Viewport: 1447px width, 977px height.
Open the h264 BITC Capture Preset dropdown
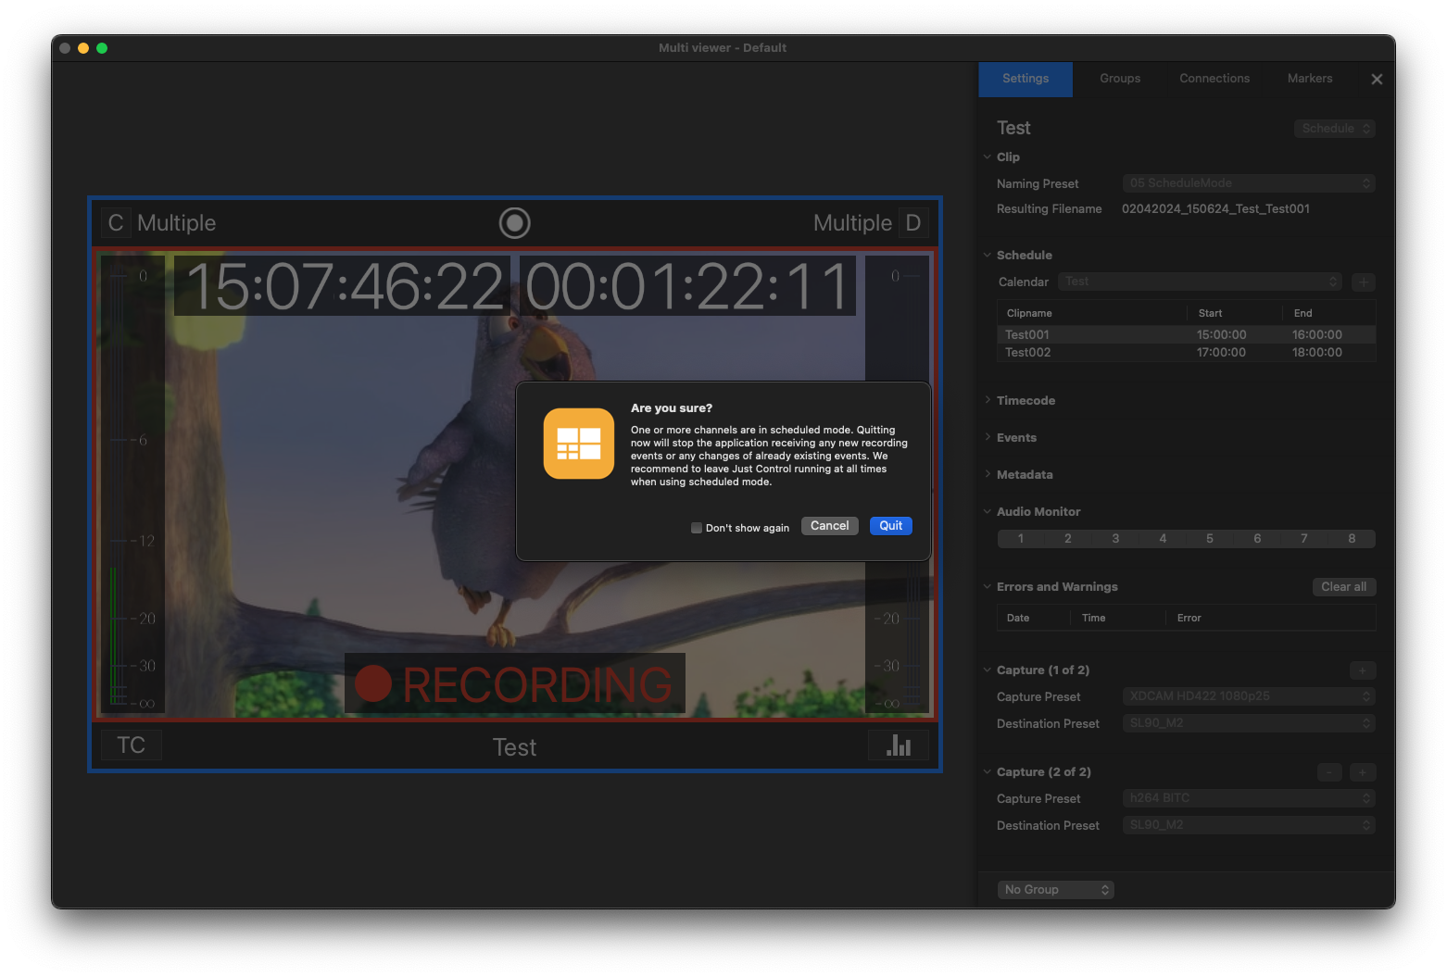[x=1249, y=798]
